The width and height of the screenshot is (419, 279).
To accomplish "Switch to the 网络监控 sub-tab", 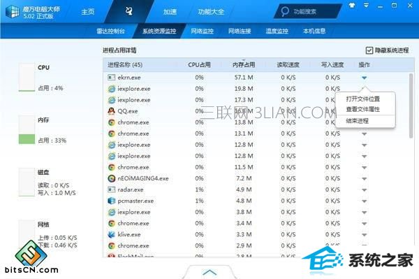I will pos(202,31).
